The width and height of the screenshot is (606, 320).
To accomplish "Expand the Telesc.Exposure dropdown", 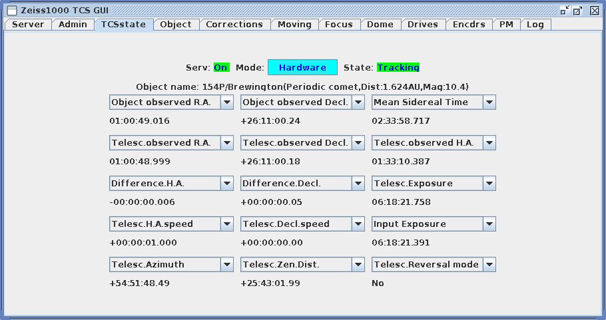I will pyautogui.click(x=434, y=184).
